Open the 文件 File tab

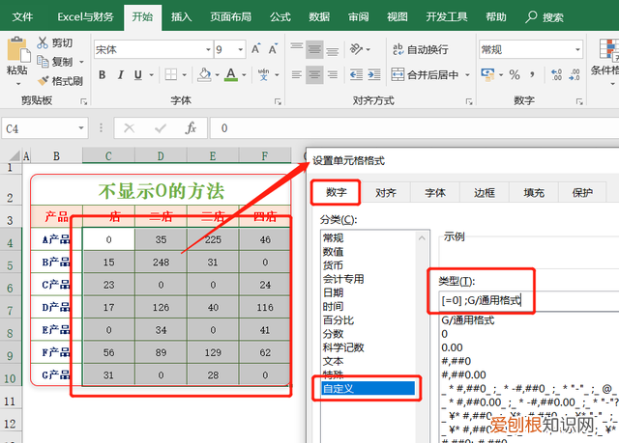pyautogui.click(x=22, y=17)
